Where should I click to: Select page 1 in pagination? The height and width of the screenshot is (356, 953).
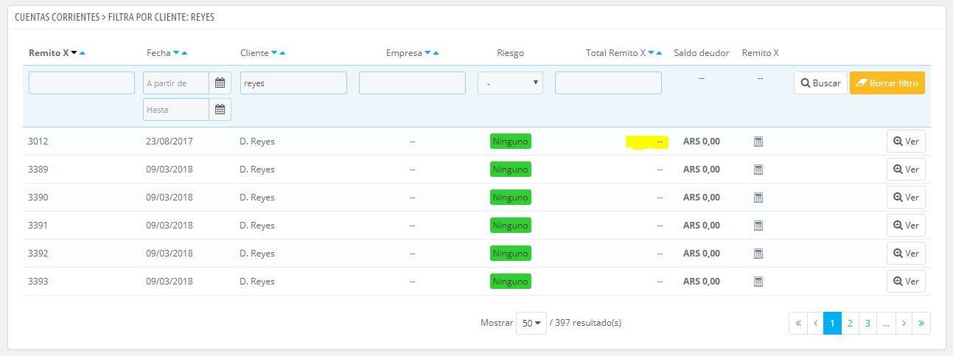[832, 323]
